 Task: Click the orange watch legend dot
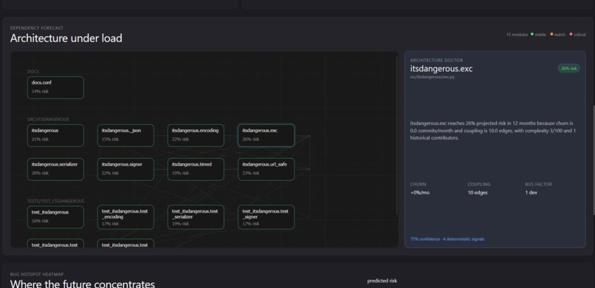point(551,34)
